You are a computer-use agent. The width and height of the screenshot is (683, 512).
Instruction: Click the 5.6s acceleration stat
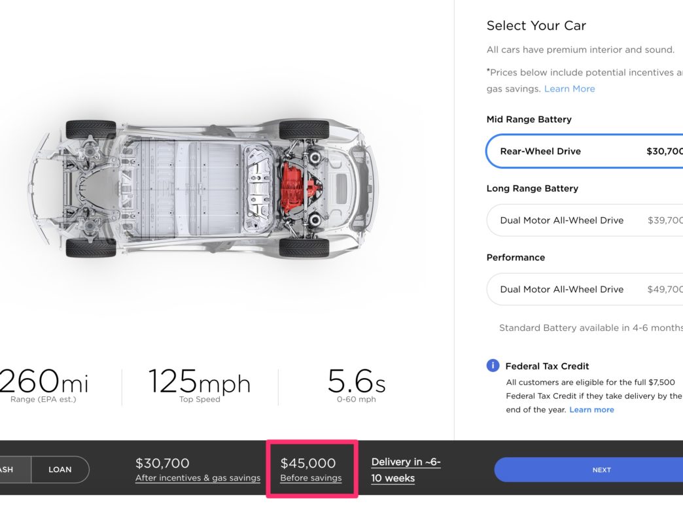click(357, 385)
